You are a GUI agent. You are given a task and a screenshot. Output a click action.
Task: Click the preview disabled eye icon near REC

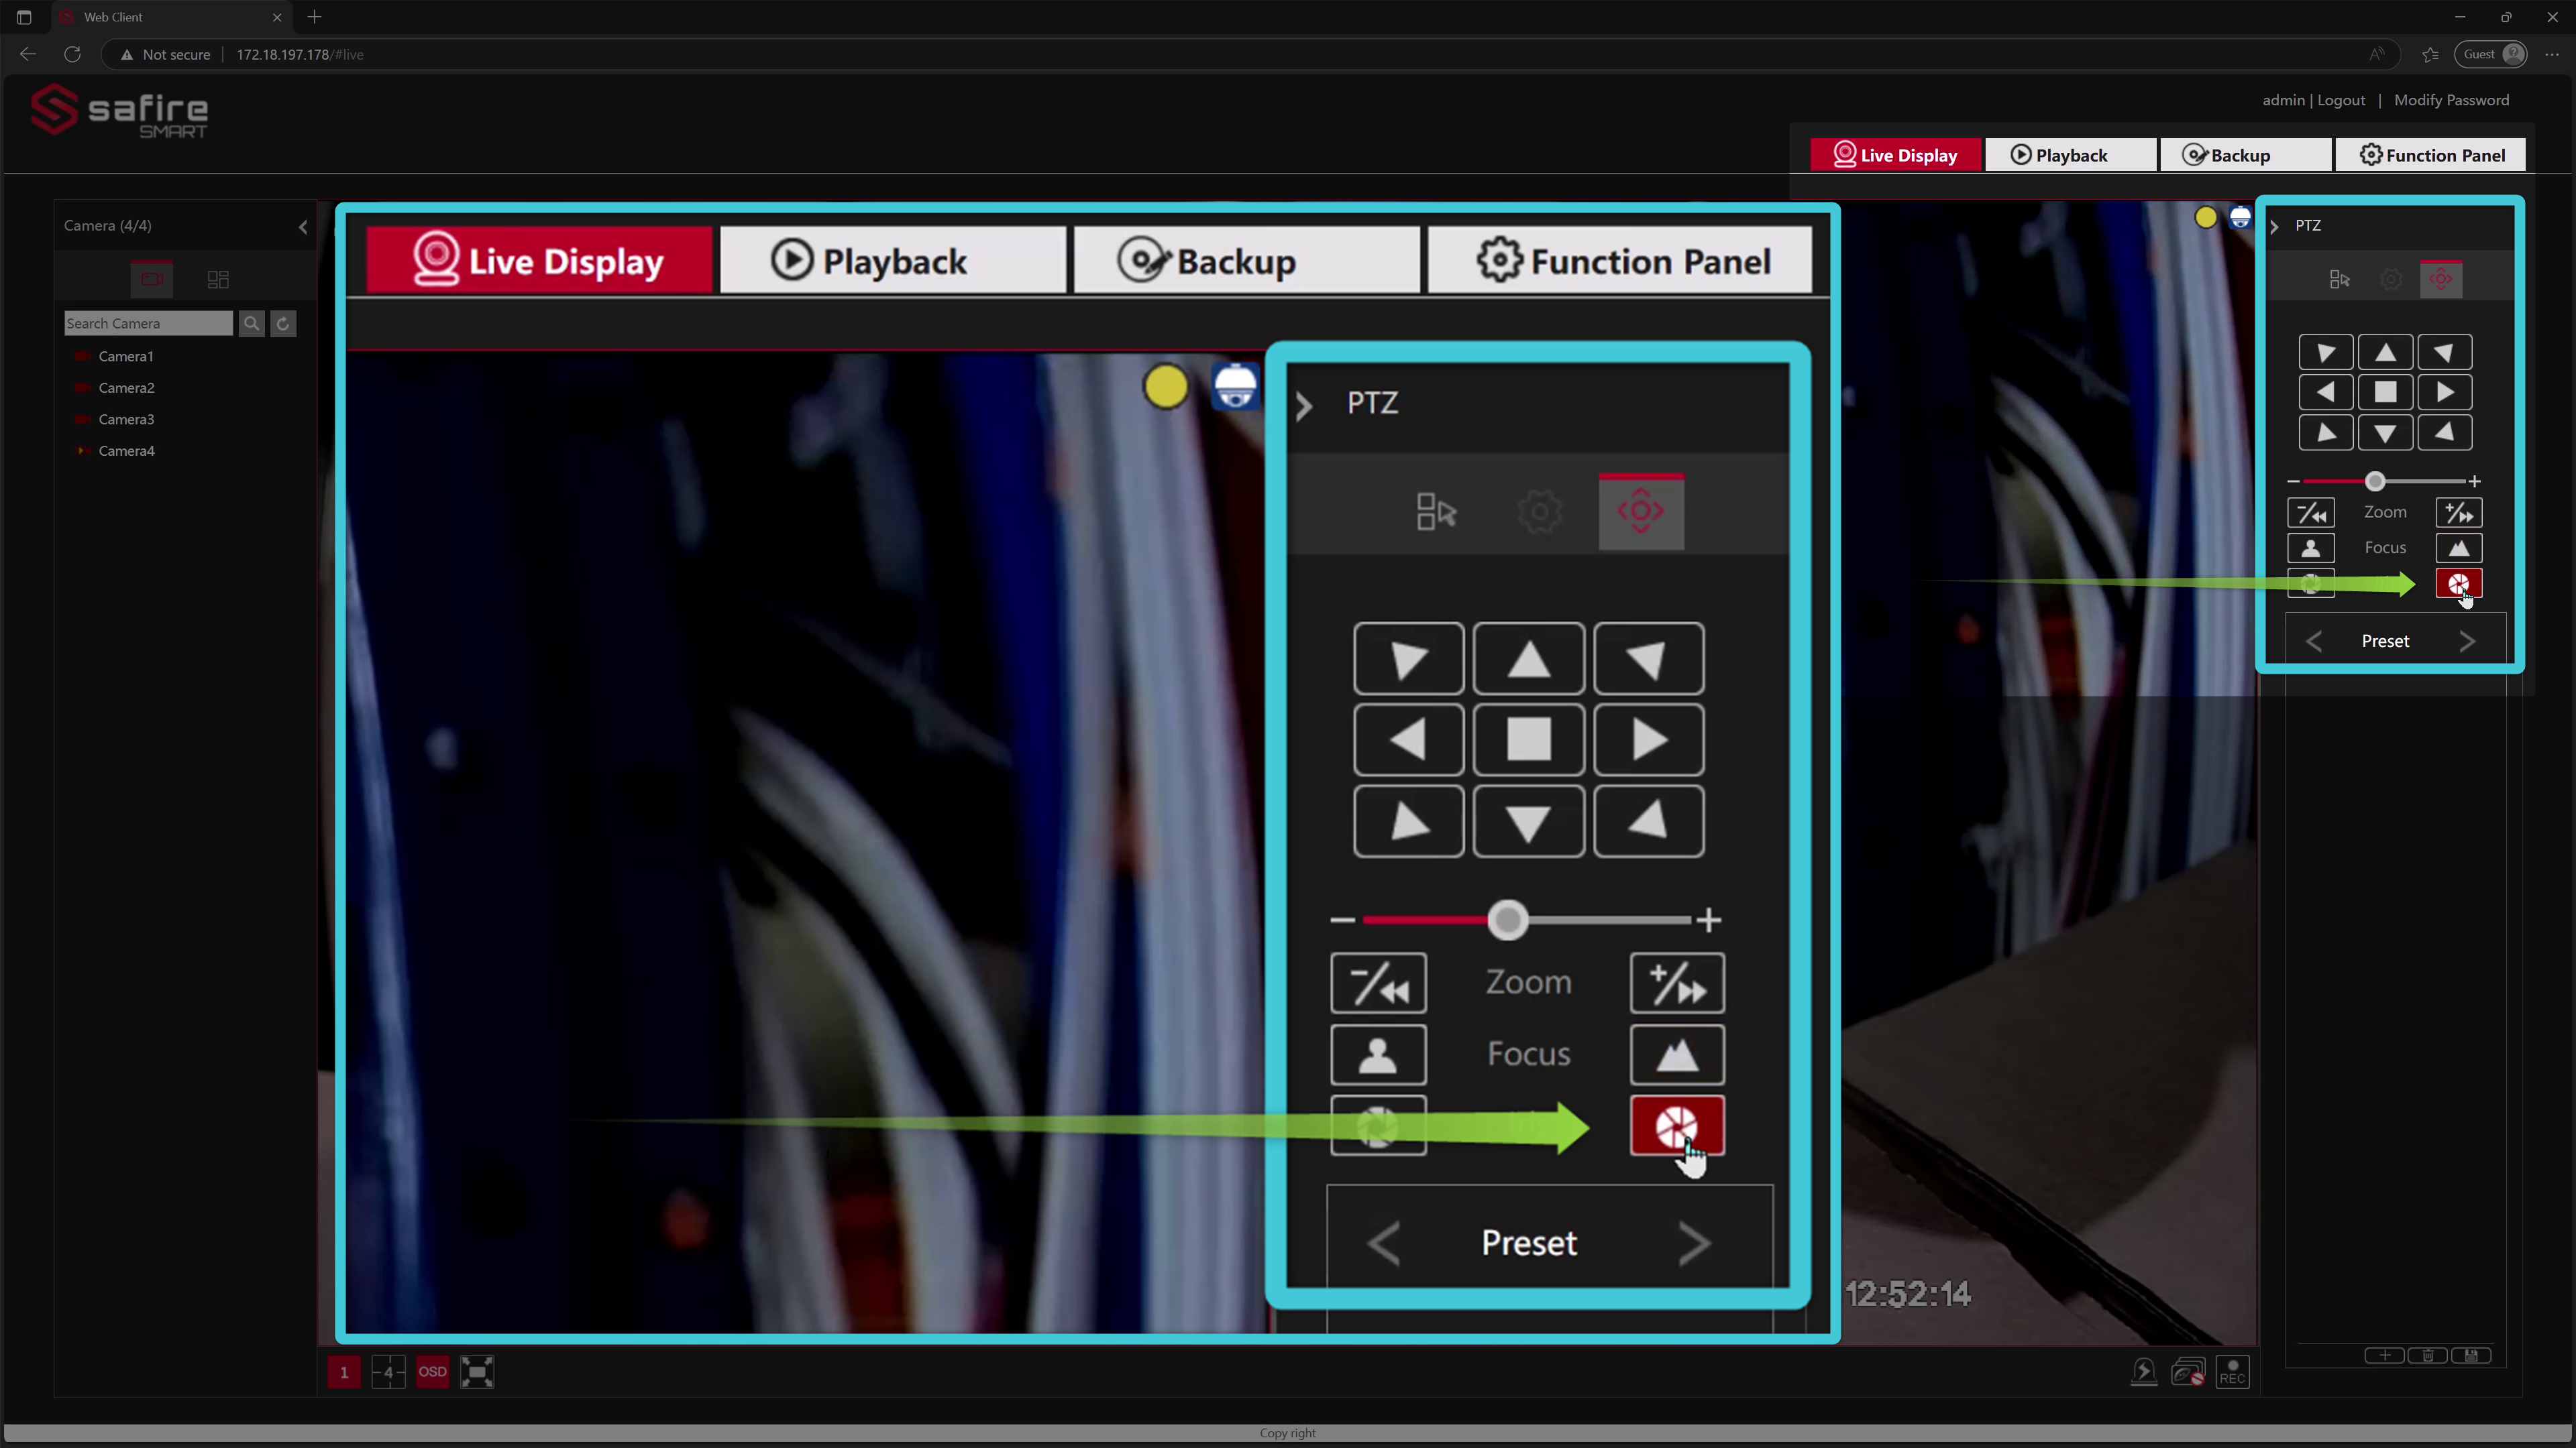point(2188,1371)
